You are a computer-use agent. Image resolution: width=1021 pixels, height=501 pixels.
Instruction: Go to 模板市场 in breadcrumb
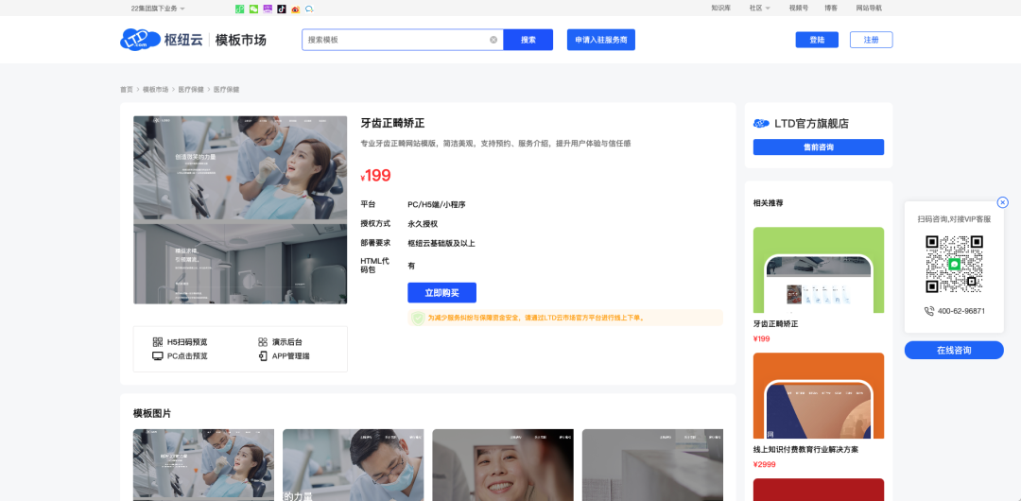coord(156,89)
